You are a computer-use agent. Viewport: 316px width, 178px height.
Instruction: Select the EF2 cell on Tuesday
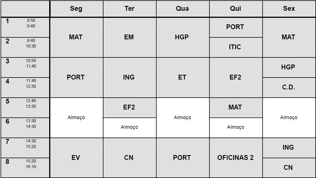(x=129, y=108)
